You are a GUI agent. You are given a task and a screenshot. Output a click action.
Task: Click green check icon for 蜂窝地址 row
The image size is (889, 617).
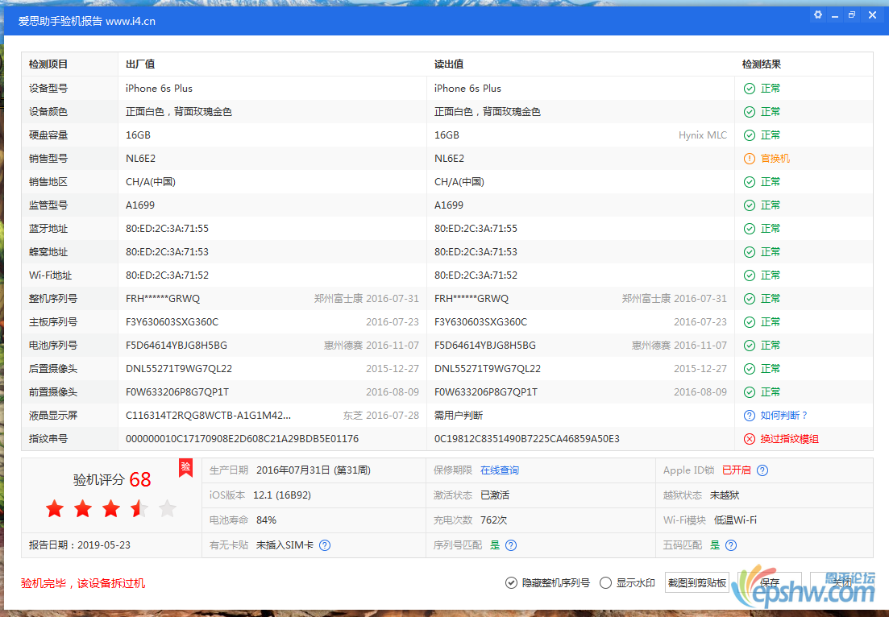[750, 252]
